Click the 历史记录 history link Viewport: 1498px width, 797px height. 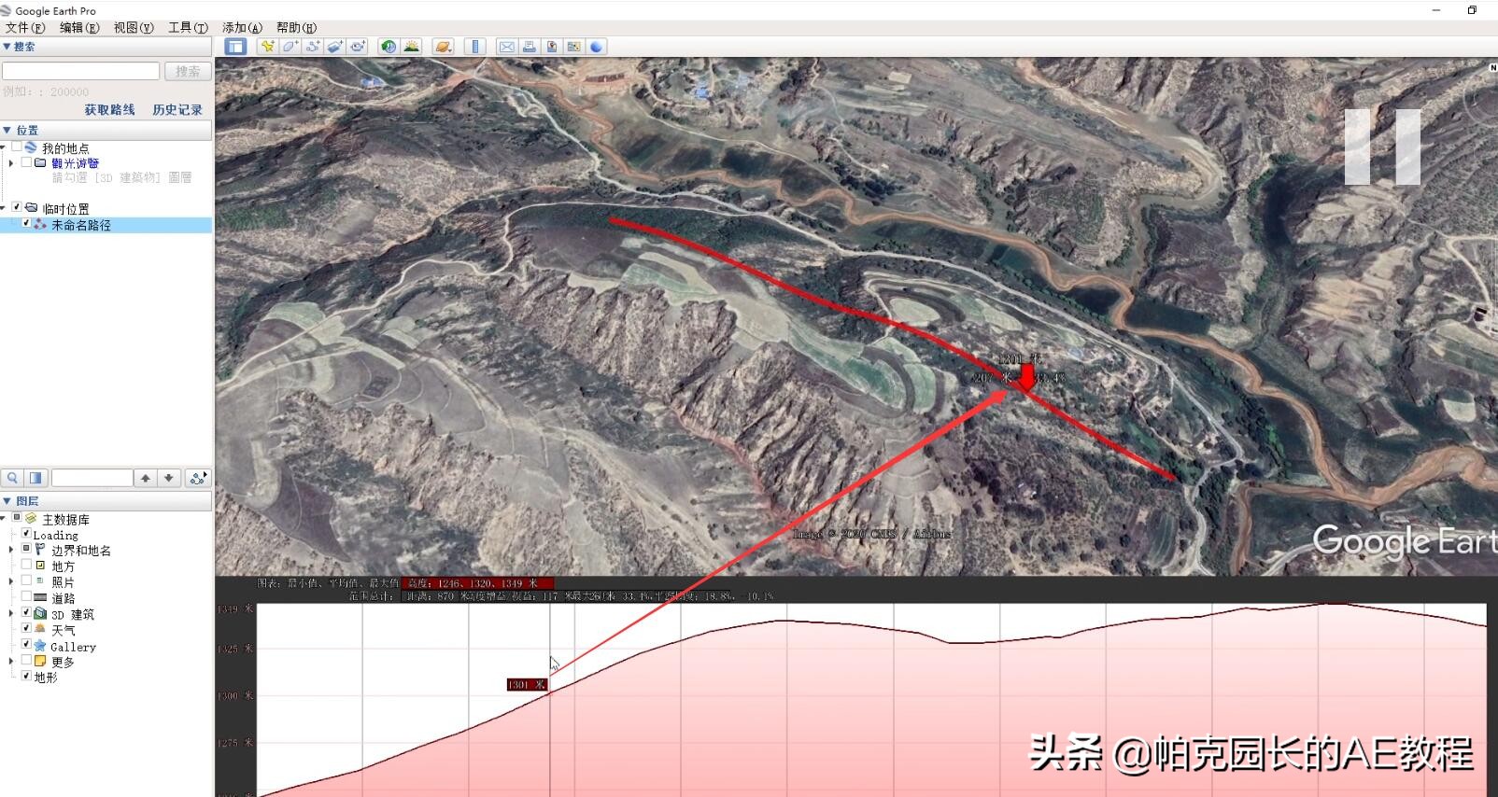tap(177, 110)
